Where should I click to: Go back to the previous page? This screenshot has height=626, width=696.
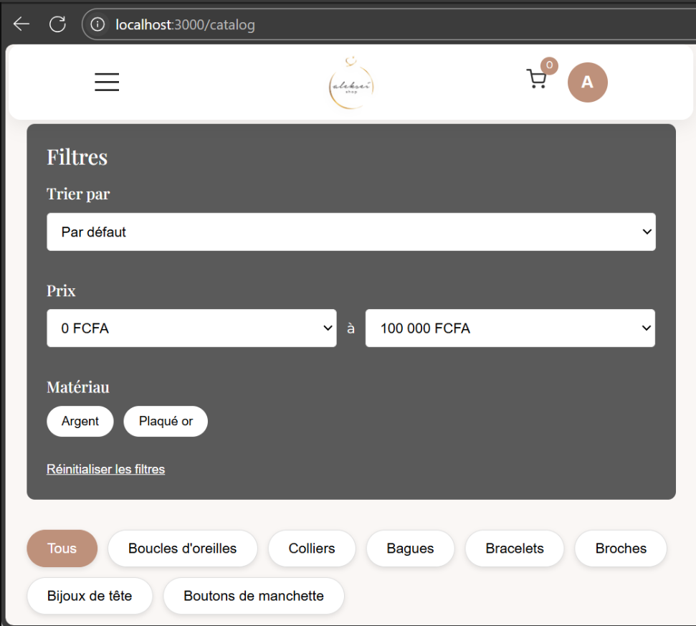pyautogui.click(x=22, y=24)
